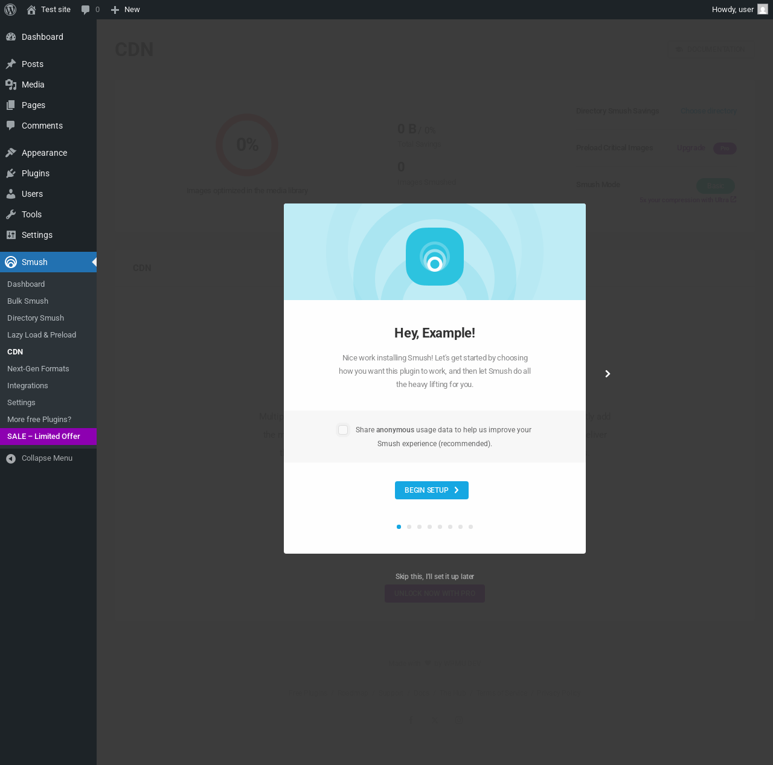This screenshot has height=765, width=773.
Task: Click the Unlock Now With Pro button
Action: point(435,594)
